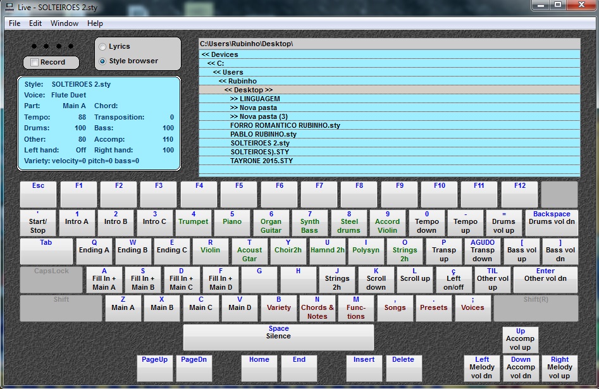Go up to the Users folder
The width and height of the screenshot is (599, 389).
point(389,72)
